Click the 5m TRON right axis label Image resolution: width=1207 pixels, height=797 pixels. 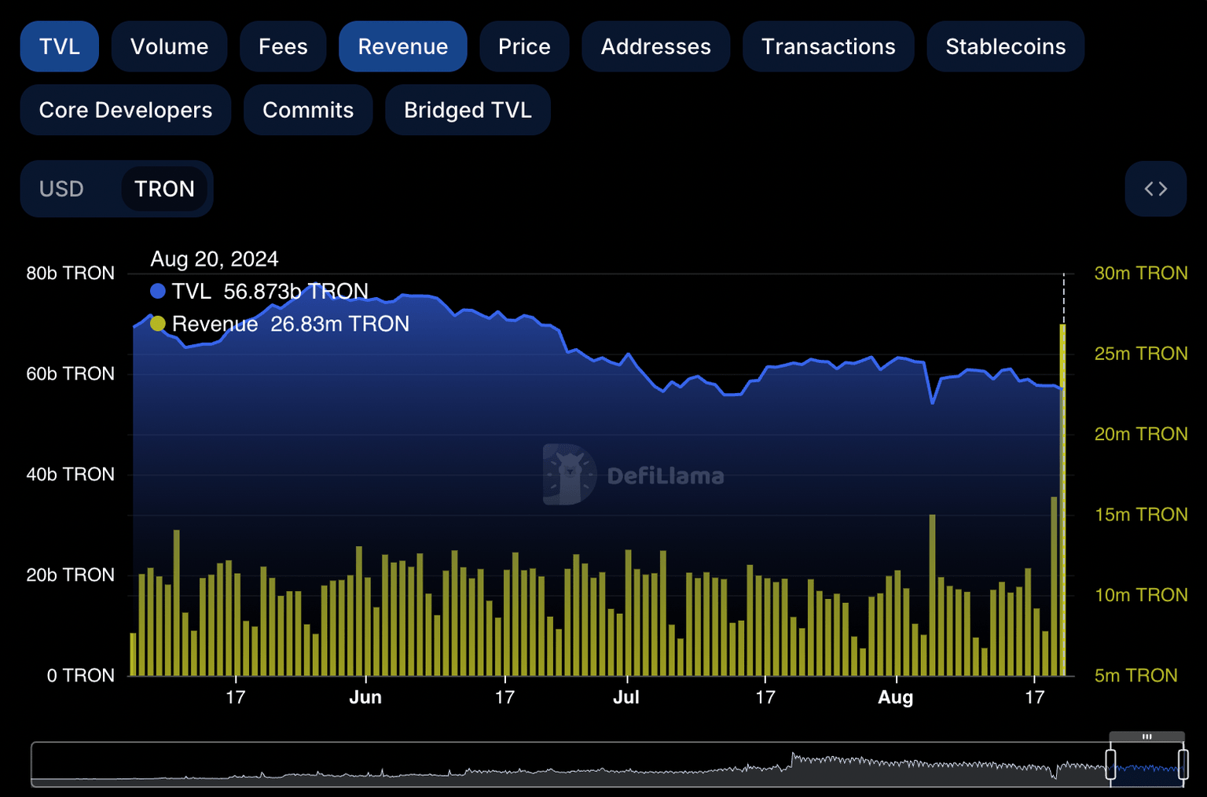(1135, 675)
